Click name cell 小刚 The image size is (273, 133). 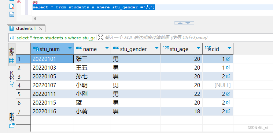click(x=92, y=94)
